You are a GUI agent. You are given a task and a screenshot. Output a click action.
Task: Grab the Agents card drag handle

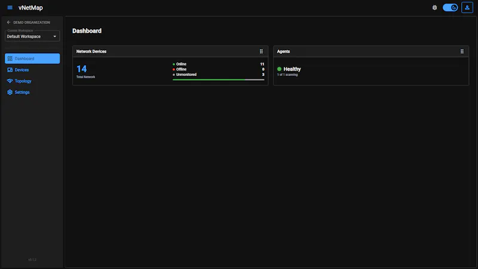tap(462, 51)
